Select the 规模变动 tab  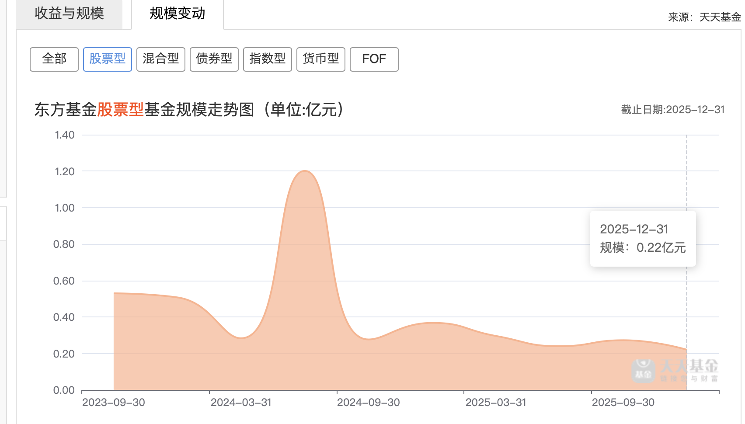(178, 14)
